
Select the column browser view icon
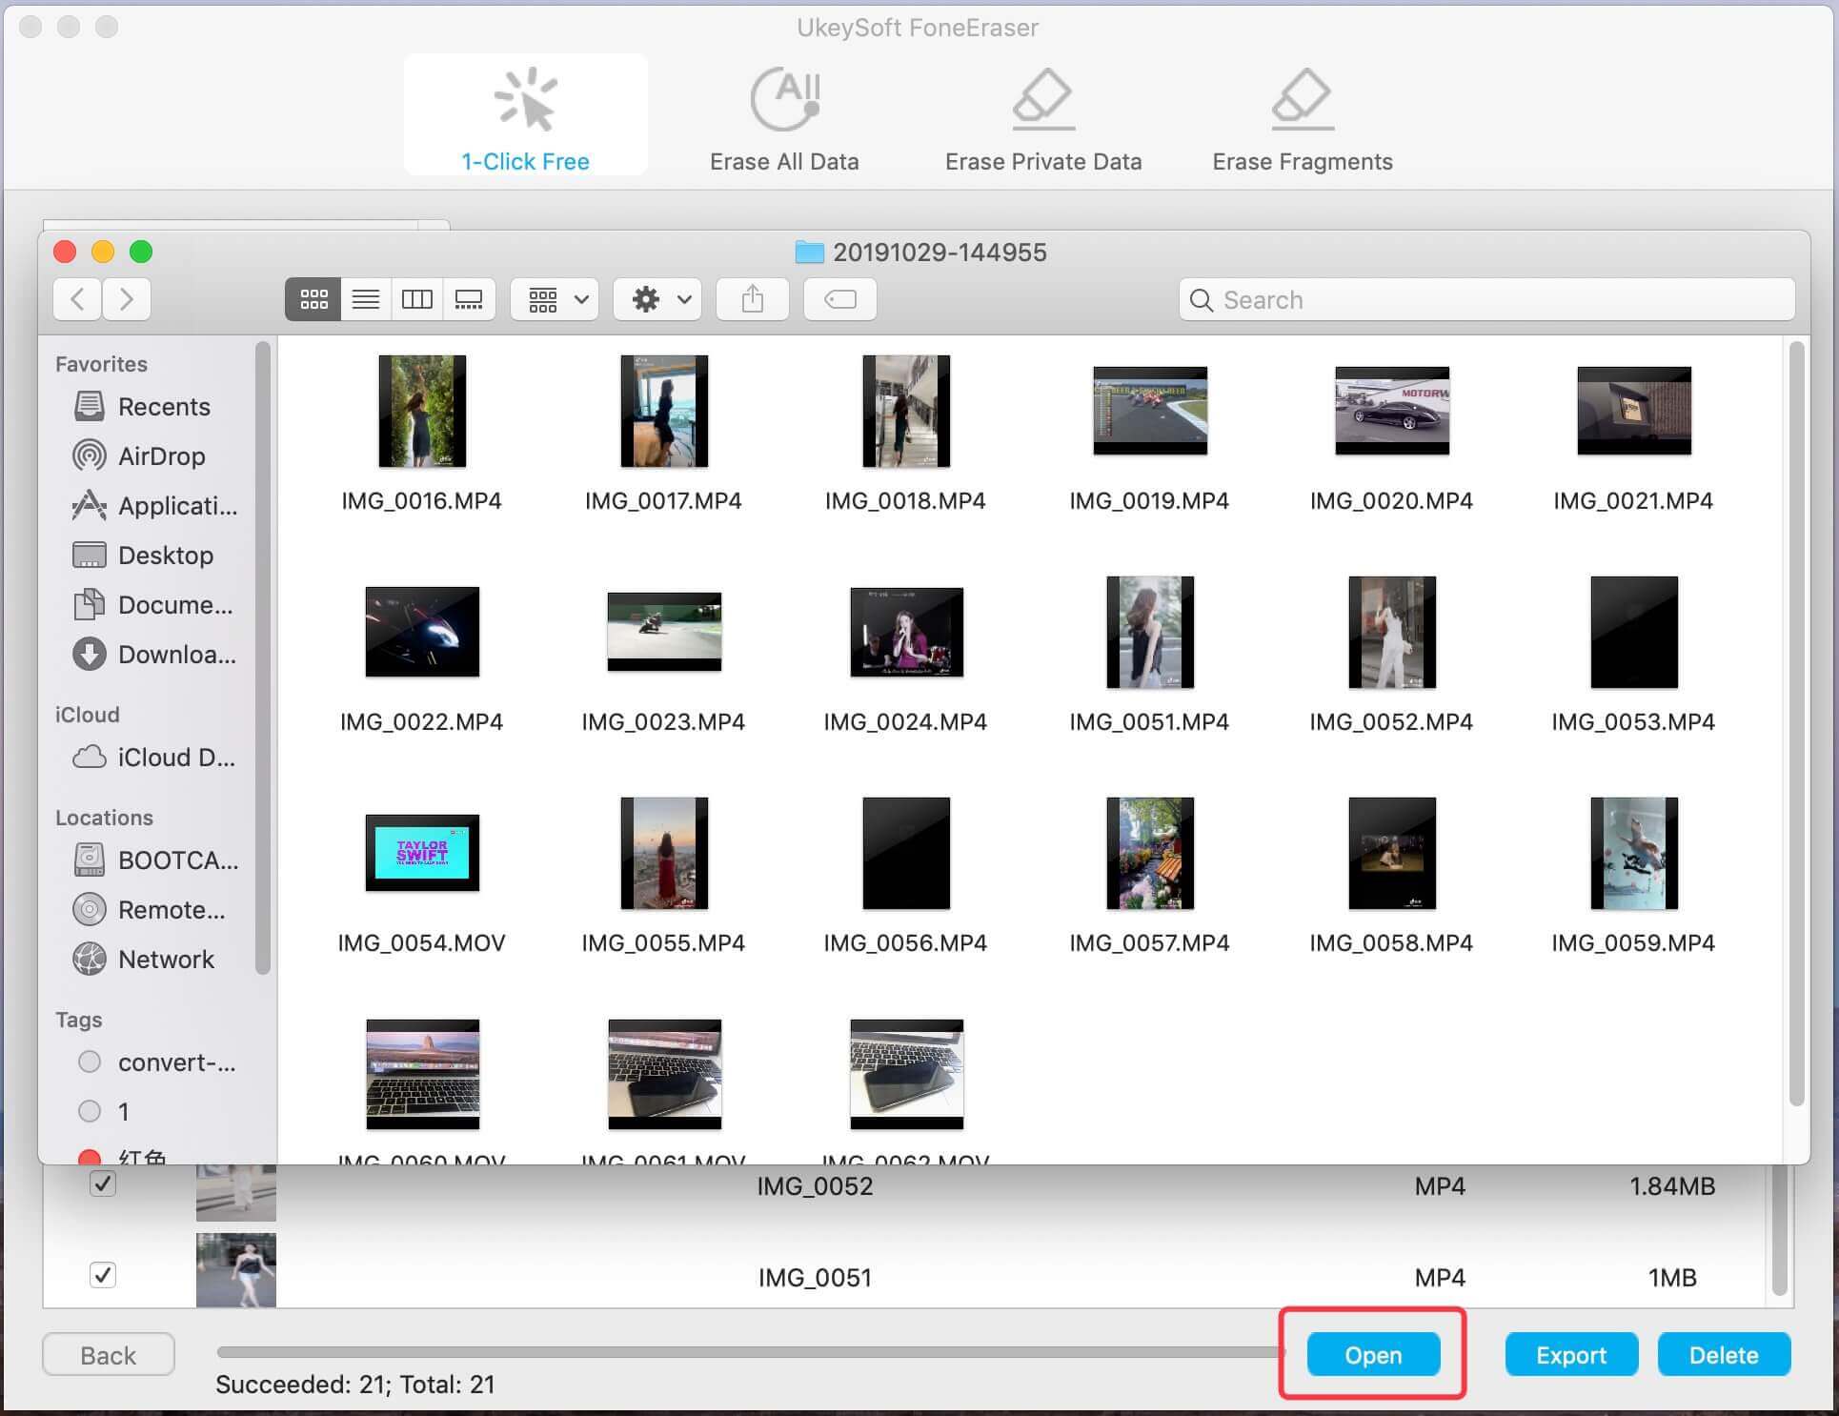tap(416, 297)
